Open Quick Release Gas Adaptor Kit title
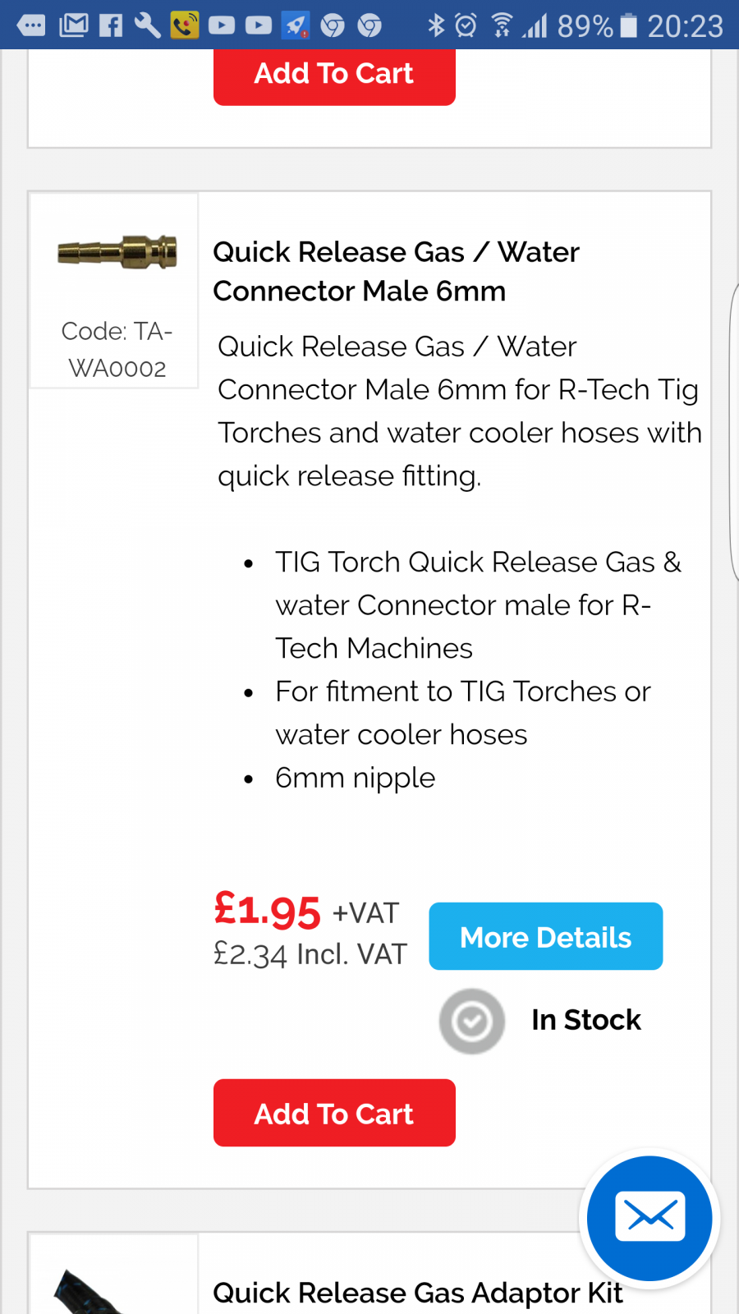 pyautogui.click(x=418, y=1293)
